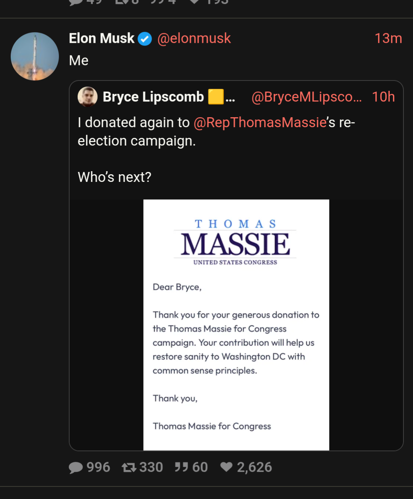Open Bryce Lipscomb's small profile avatar
413x499 pixels.
[88, 97]
